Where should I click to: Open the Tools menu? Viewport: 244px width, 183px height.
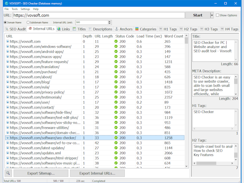click(15, 9)
